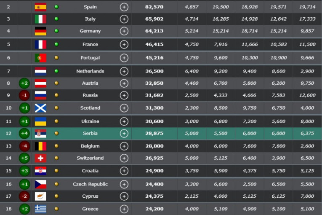Screen dimensions: 322x215
Task: Click Belgium's -4 rank change badge
Action: click(x=24, y=146)
